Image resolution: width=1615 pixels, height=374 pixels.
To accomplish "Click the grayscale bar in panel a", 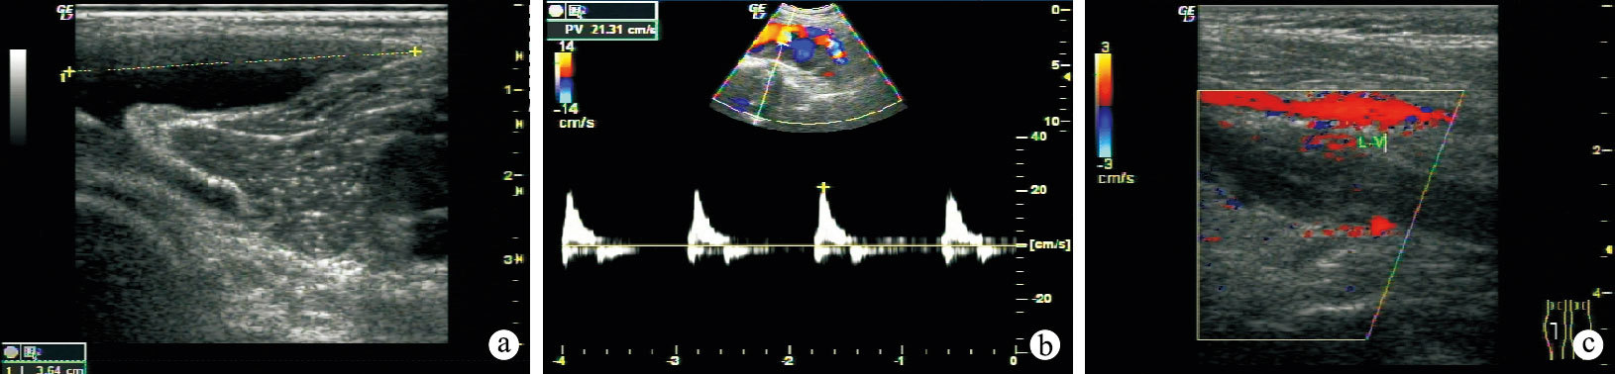I will (18, 96).
